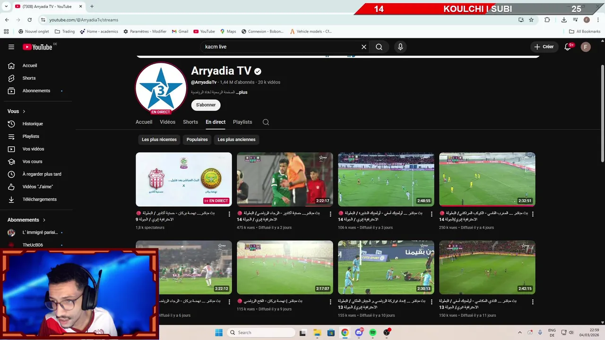This screenshot has width=605, height=340.
Task: Open the Maps bookmark
Action: pos(227,32)
